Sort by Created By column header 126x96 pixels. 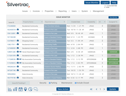click(91, 22)
